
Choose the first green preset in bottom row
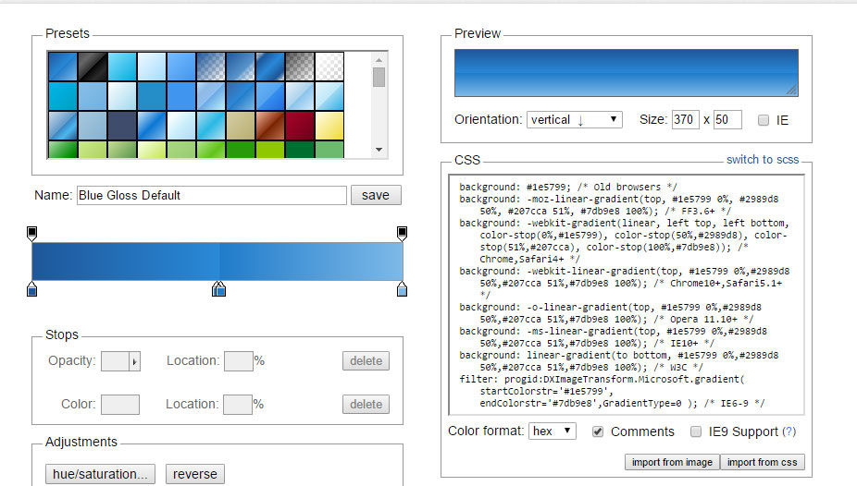pyautogui.click(x=63, y=150)
